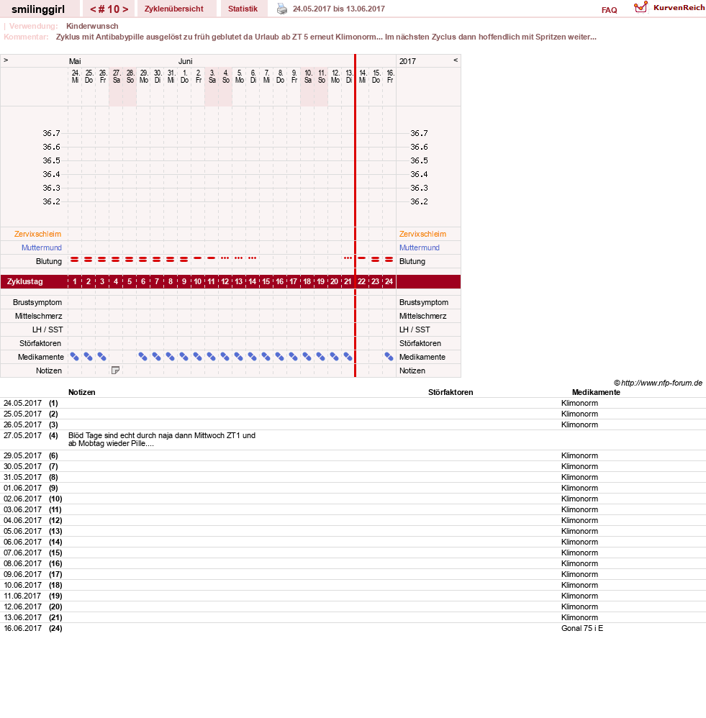Viewport: 706px width, 718px height.
Task: Click medication pill icon on cycle day 1
Action: (75, 357)
